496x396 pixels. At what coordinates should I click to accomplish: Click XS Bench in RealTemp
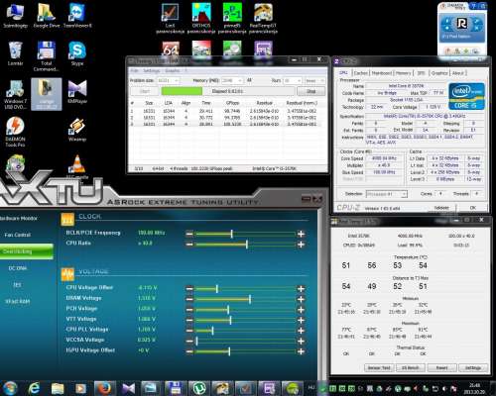(x=411, y=367)
